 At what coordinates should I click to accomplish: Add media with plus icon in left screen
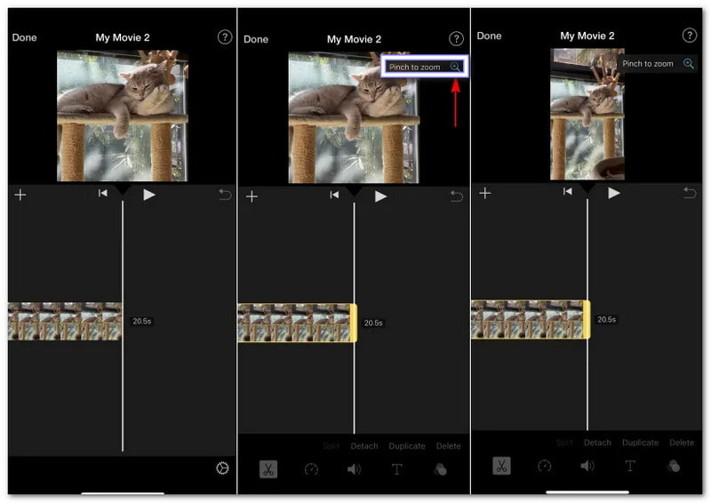[20, 196]
